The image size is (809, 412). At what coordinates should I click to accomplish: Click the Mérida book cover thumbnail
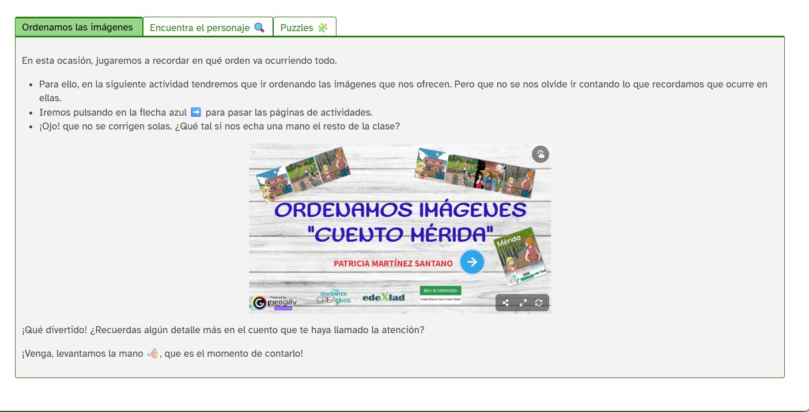point(521,258)
